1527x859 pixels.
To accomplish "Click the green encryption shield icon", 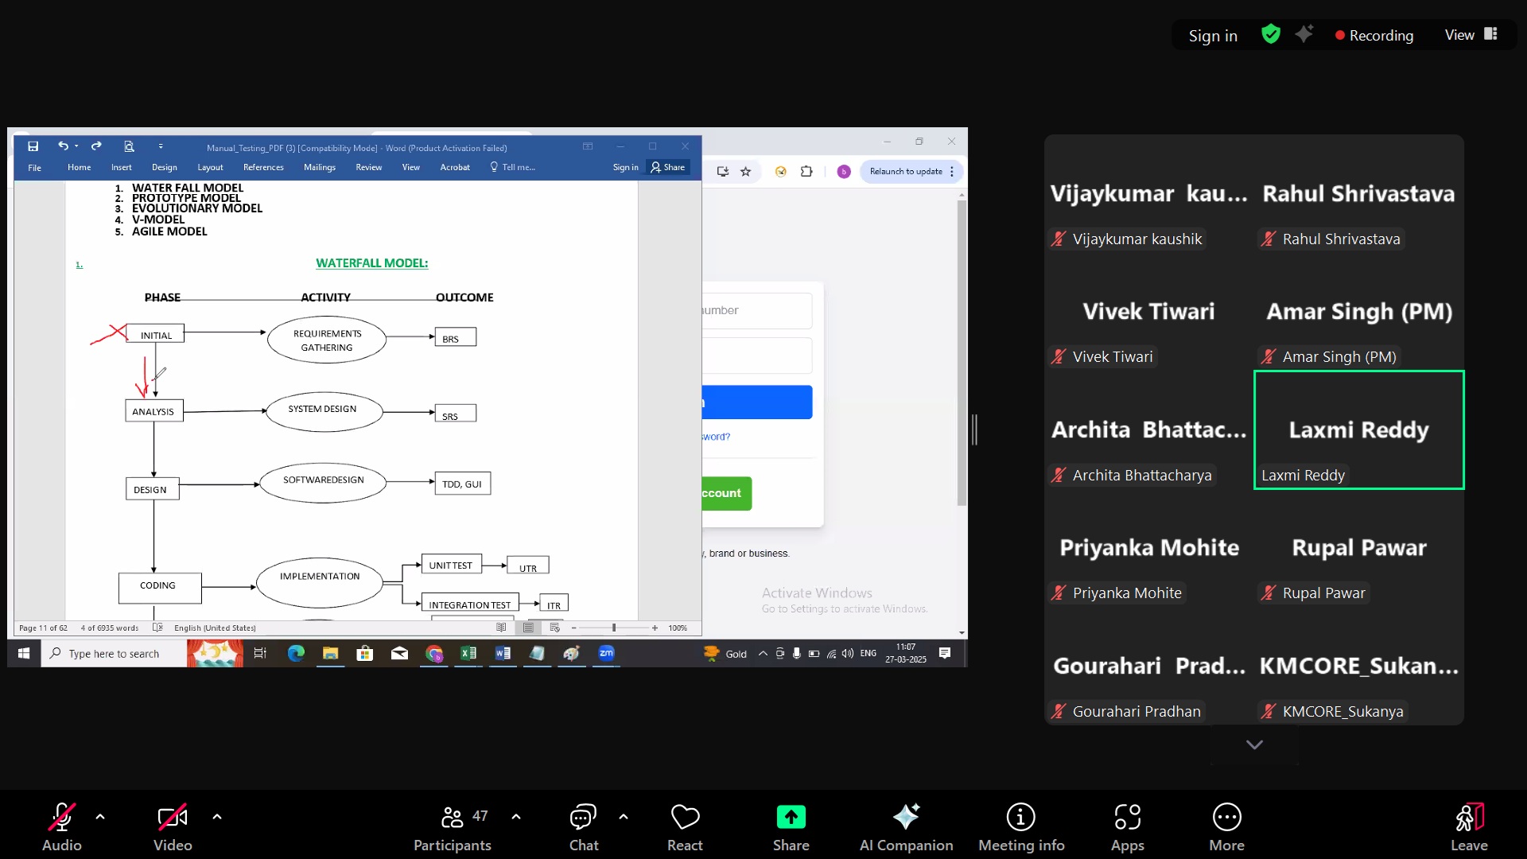I will point(1271,34).
